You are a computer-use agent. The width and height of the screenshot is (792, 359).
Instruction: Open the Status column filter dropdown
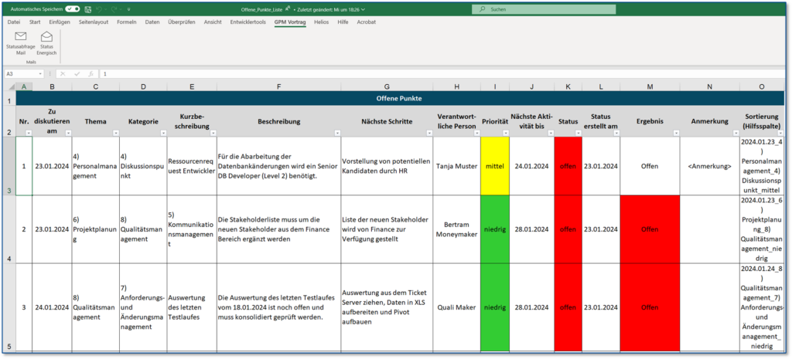[x=579, y=133]
